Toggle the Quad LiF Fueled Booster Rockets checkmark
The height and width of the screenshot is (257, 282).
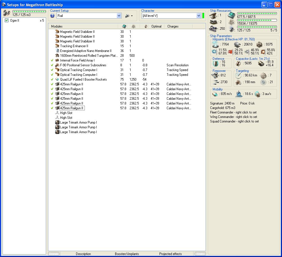52,79
